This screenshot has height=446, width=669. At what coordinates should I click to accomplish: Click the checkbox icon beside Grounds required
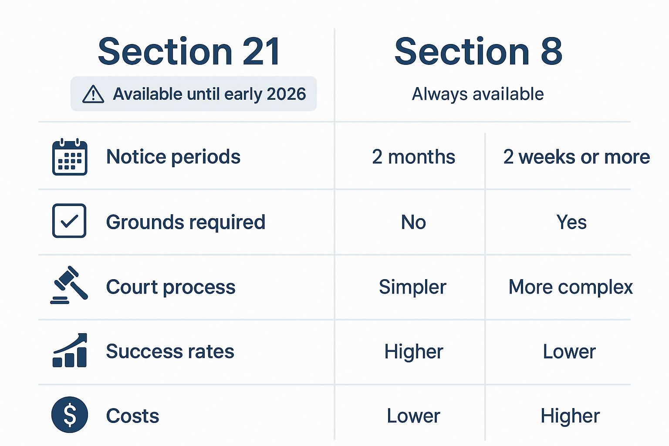69,221
